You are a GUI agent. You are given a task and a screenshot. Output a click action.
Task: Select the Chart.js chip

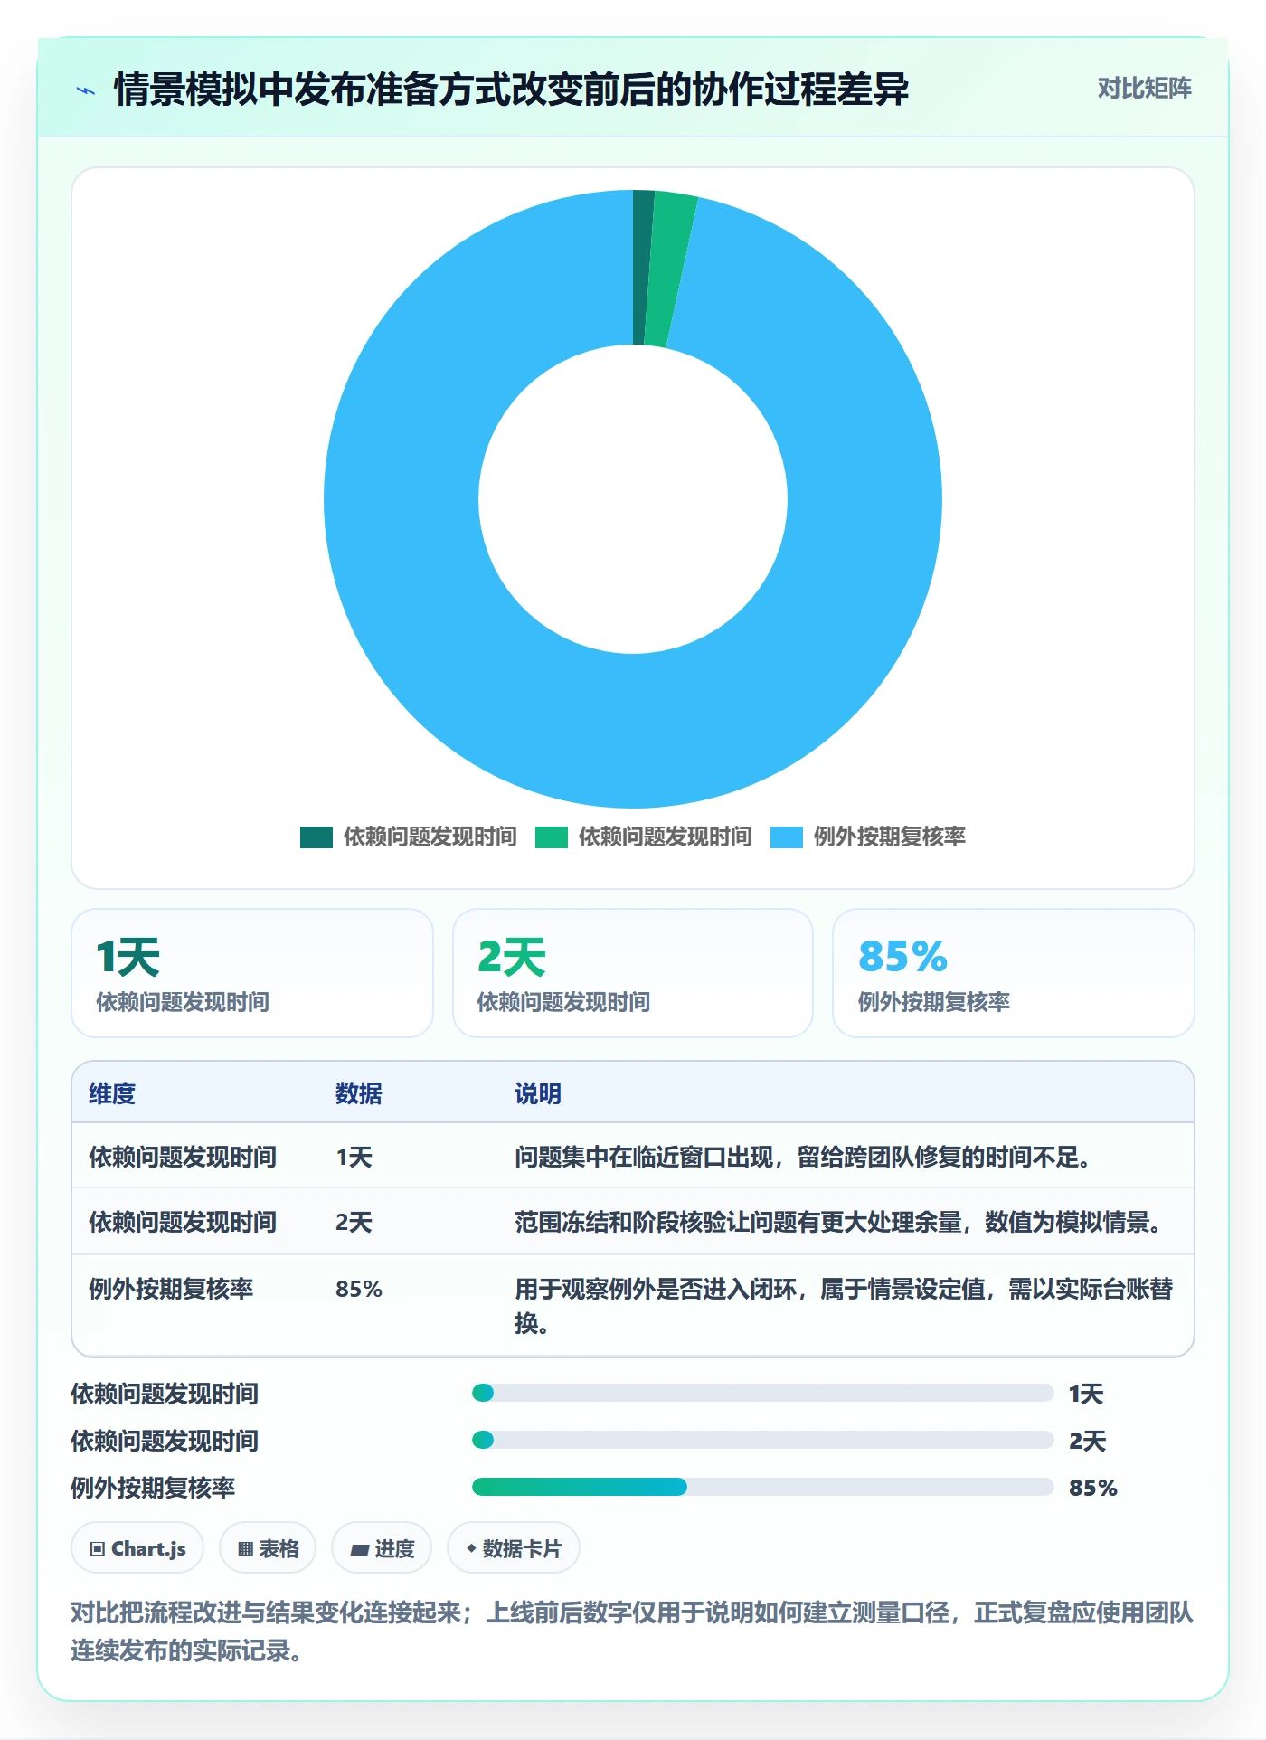click(x=137, y=1548)
